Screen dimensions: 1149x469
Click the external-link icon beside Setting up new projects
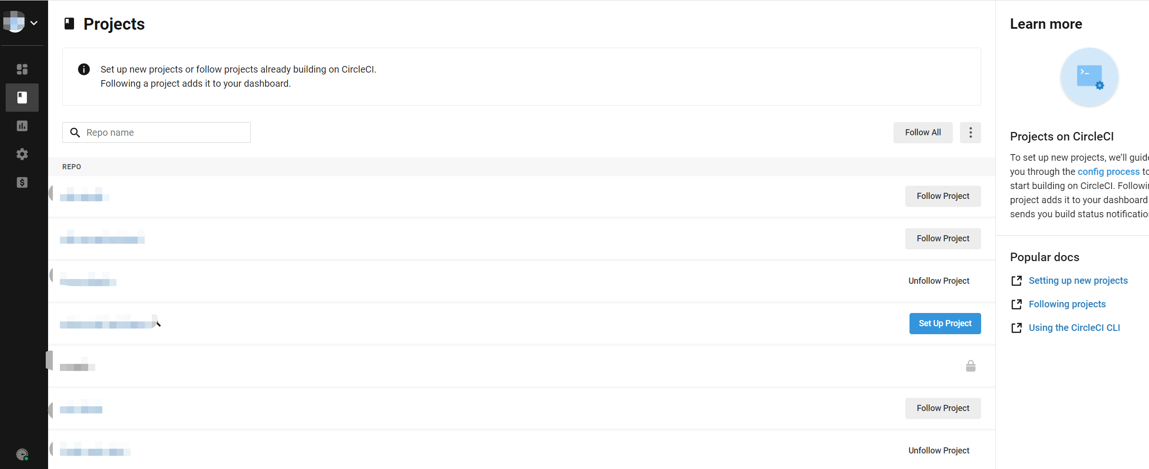[x=1017, y=280]
